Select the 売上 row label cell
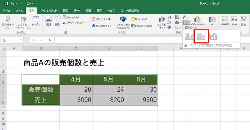 [41, 100]
